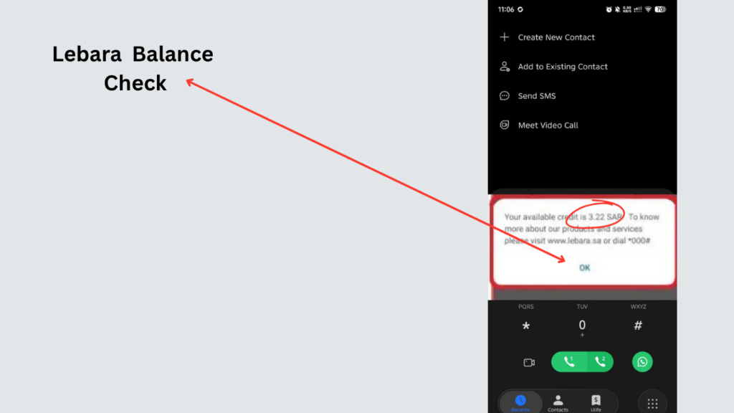Click the person icon beside Add to Existing Contact

(504, 67)
